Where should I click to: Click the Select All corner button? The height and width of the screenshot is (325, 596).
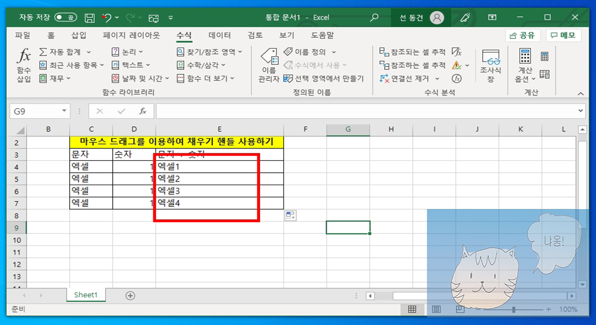pos(20,129)
